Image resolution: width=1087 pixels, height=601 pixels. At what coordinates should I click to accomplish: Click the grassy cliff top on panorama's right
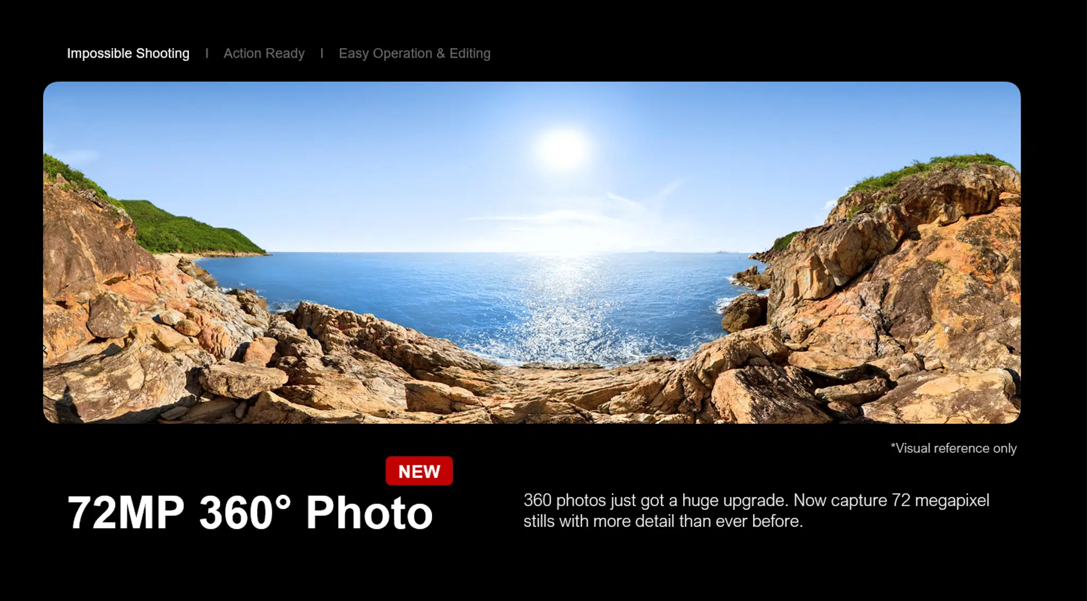point(929,171)
